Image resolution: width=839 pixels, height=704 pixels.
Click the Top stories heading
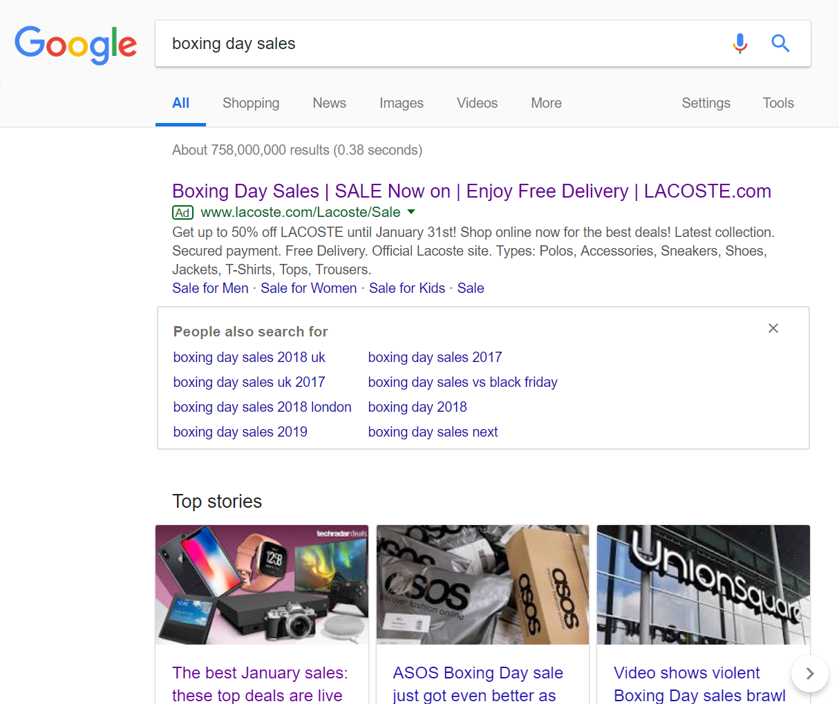point(217,501)
